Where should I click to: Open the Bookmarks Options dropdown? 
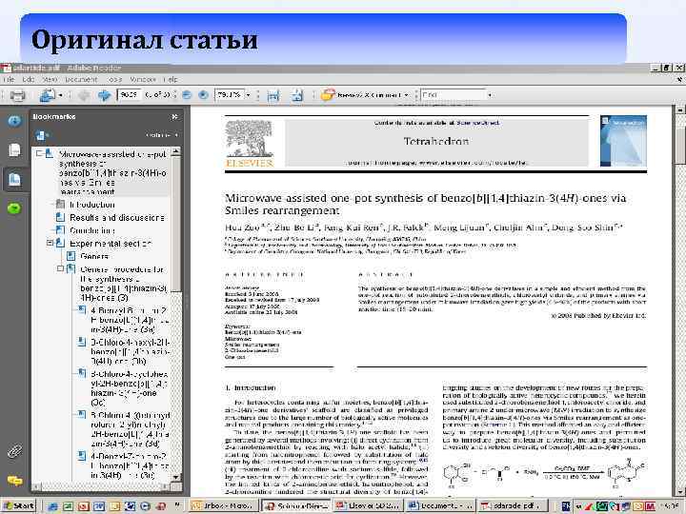coord(161,135)
